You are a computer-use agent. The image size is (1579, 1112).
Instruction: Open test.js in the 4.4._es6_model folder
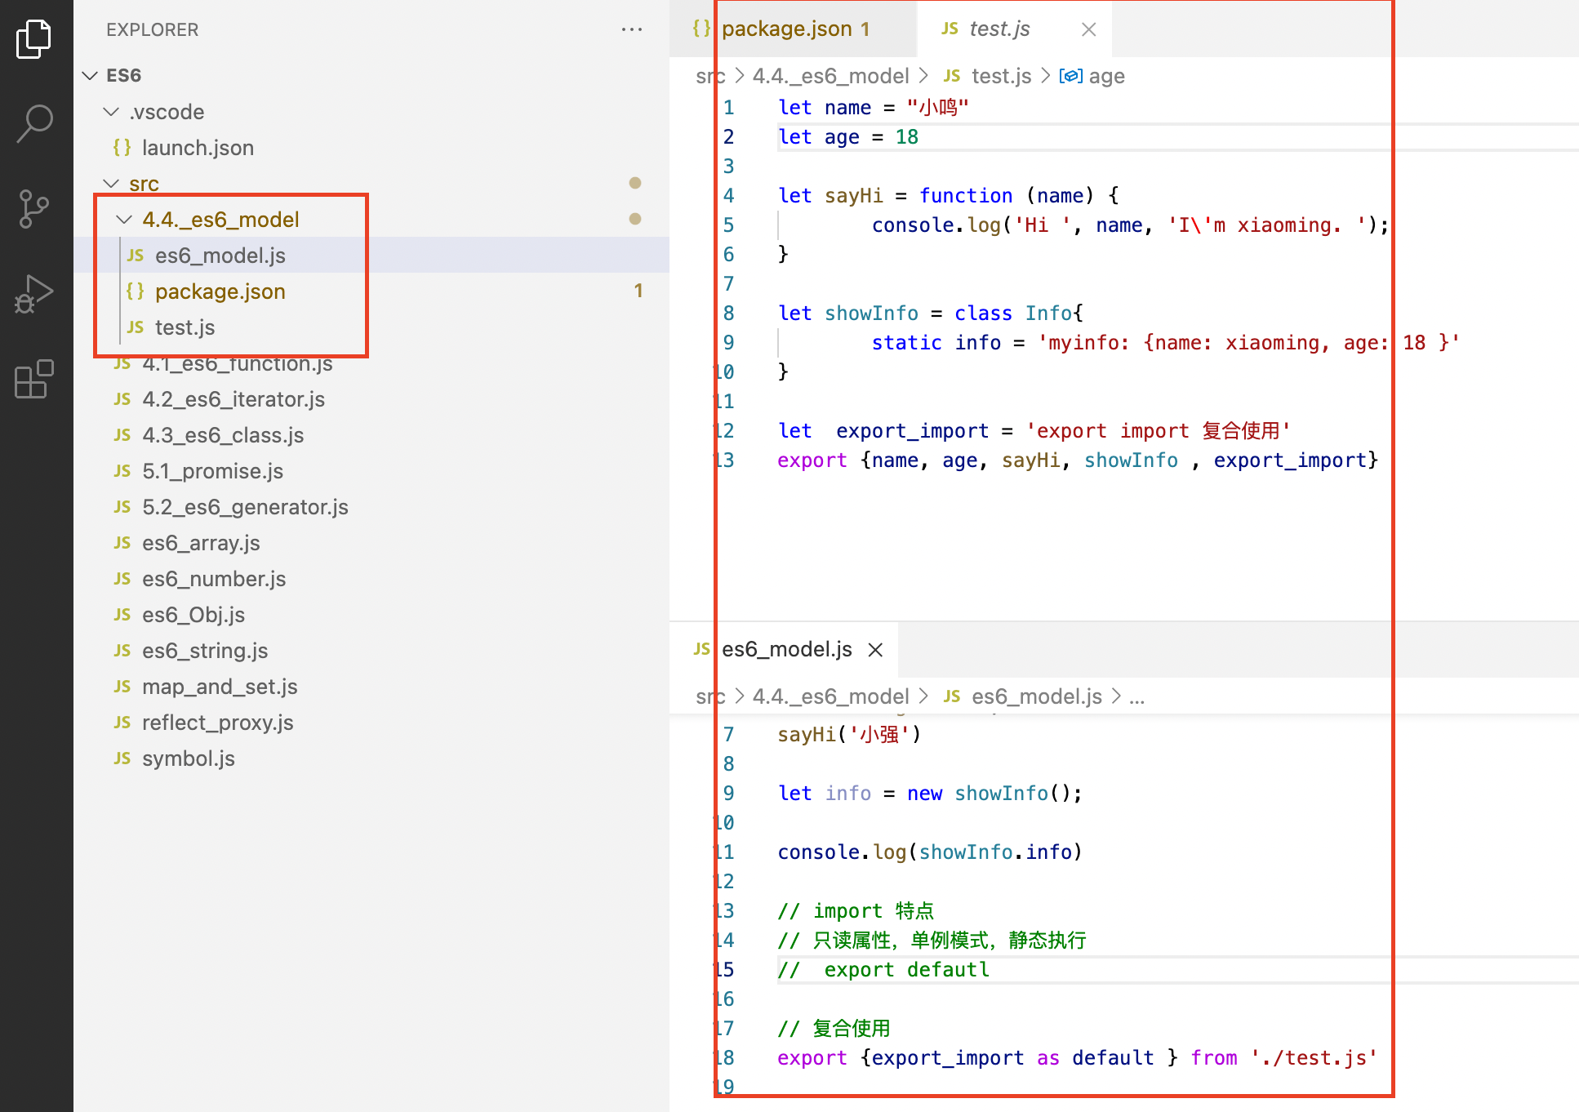click(x=185, y=327)
